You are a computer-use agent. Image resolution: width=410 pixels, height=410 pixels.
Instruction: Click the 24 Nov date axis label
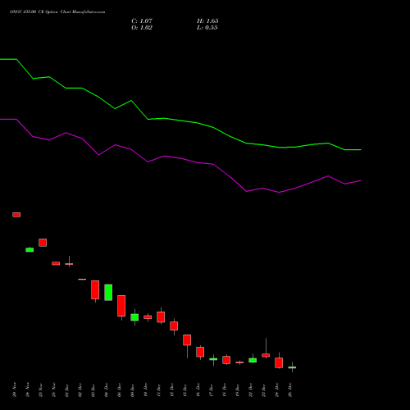coord(28,389)
